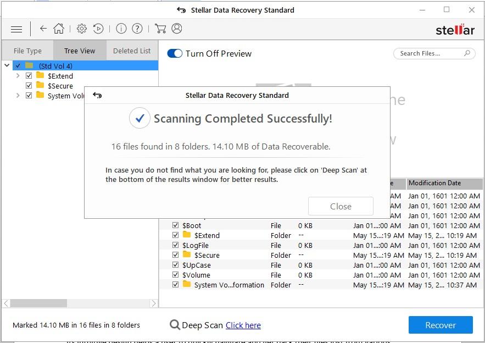Switch to Deleted List tab
Viewport: 485px width, 343px height.
click(132, 51)
